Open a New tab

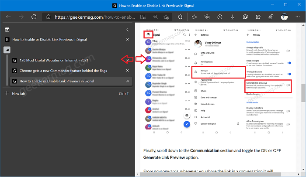click(x=67, y=94)
